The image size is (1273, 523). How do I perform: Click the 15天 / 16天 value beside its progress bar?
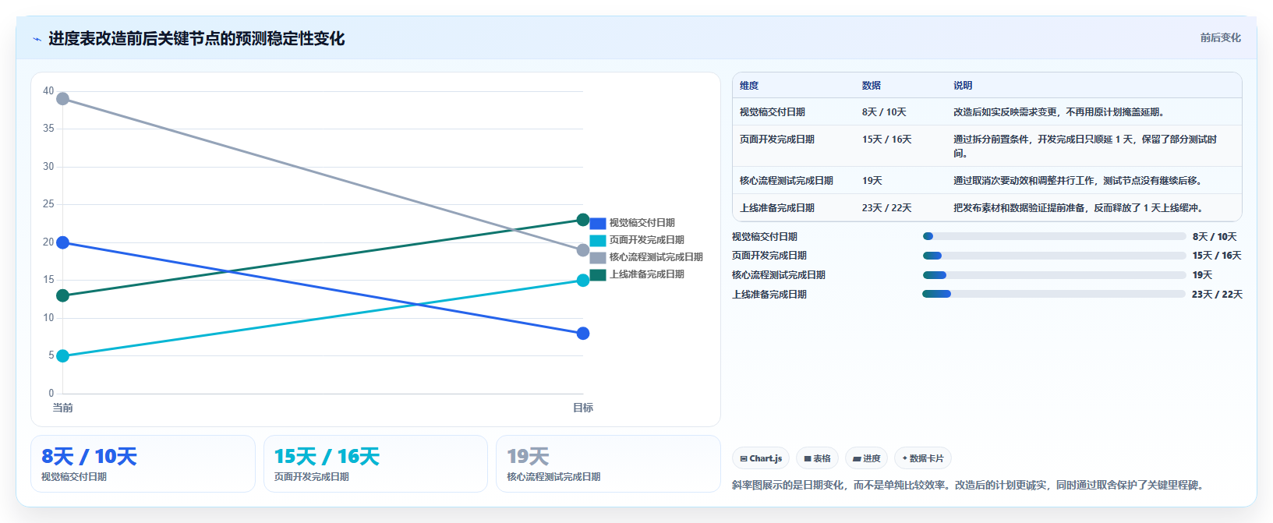(x=1217, y=256)
